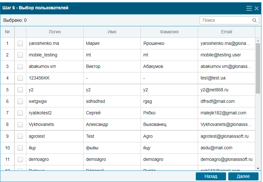Check the box for yaroshenko.ma

pos(20,44)
